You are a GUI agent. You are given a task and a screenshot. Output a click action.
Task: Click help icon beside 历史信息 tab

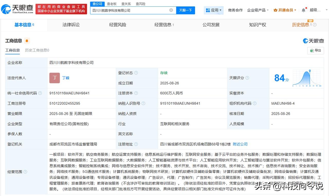(x=315, y=25)
